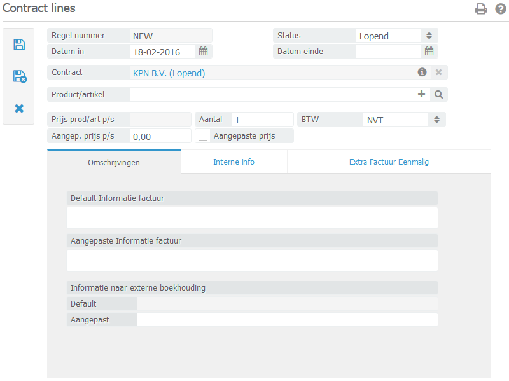The width and height of the screenshot is (509, 381).
Task: Click the Aantal input field
Action: pos(261,120)
